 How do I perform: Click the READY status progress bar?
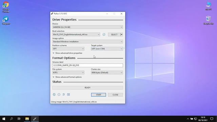point(87,88)
